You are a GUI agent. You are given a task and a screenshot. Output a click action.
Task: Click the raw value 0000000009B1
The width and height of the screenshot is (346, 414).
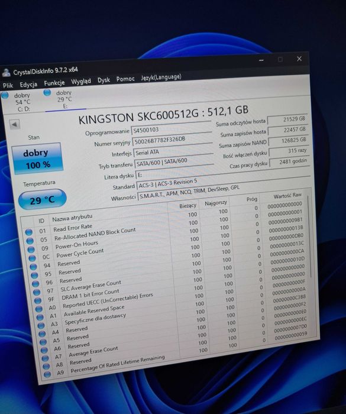(285, 221)
